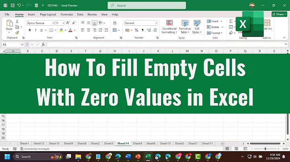This screenshot has height=162, width=290.
Task: Switch to Page Break Preview view
Action: (x=245, y=149)
